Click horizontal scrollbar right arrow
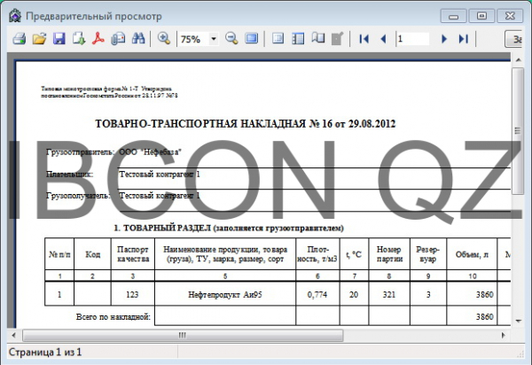The height and width of the screenshot is (365, 532). (x=503, y=335)
